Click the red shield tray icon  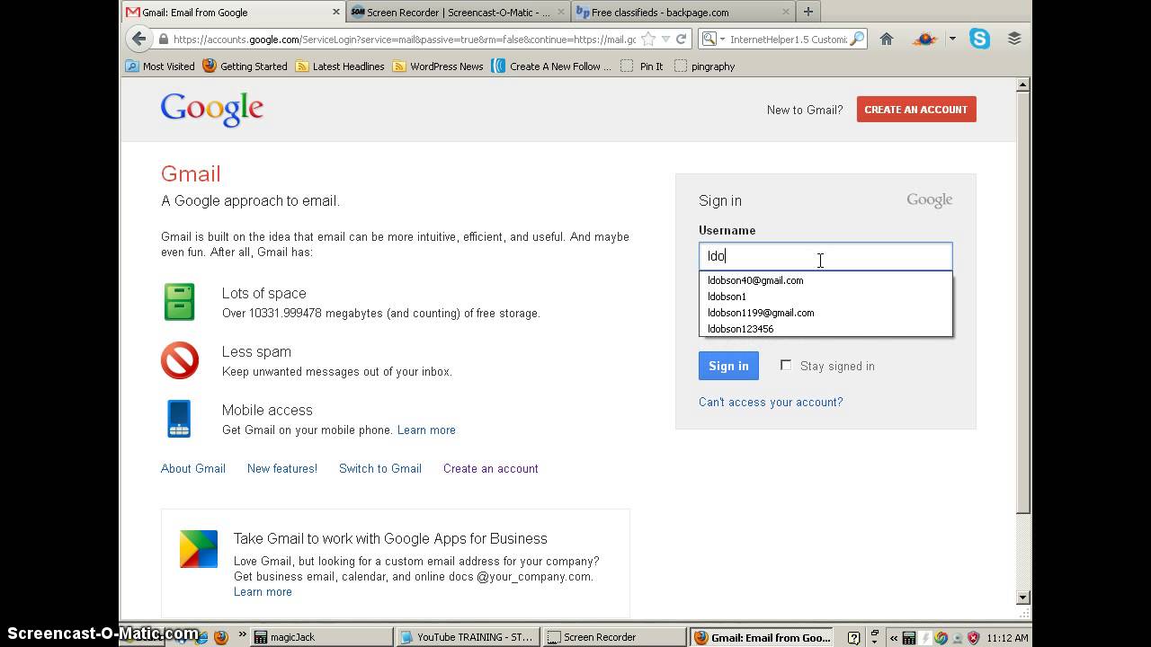click(x=973, y=637)
